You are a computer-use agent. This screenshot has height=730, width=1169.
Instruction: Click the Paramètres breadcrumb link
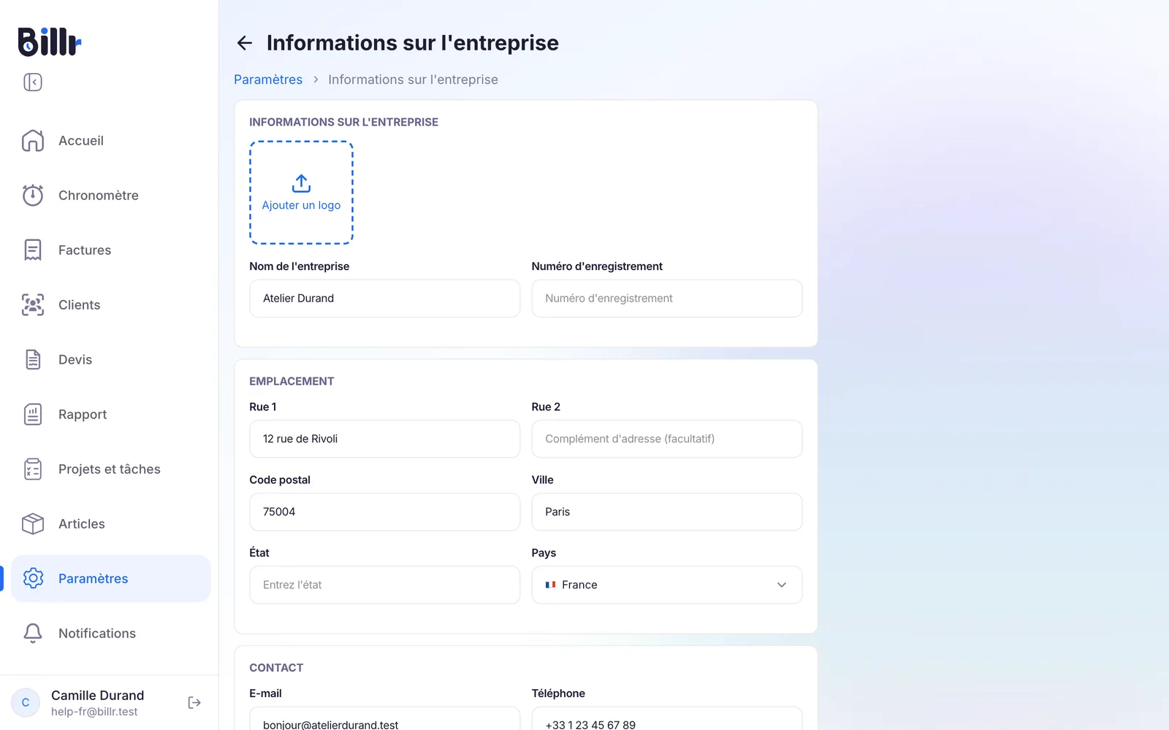268,80
